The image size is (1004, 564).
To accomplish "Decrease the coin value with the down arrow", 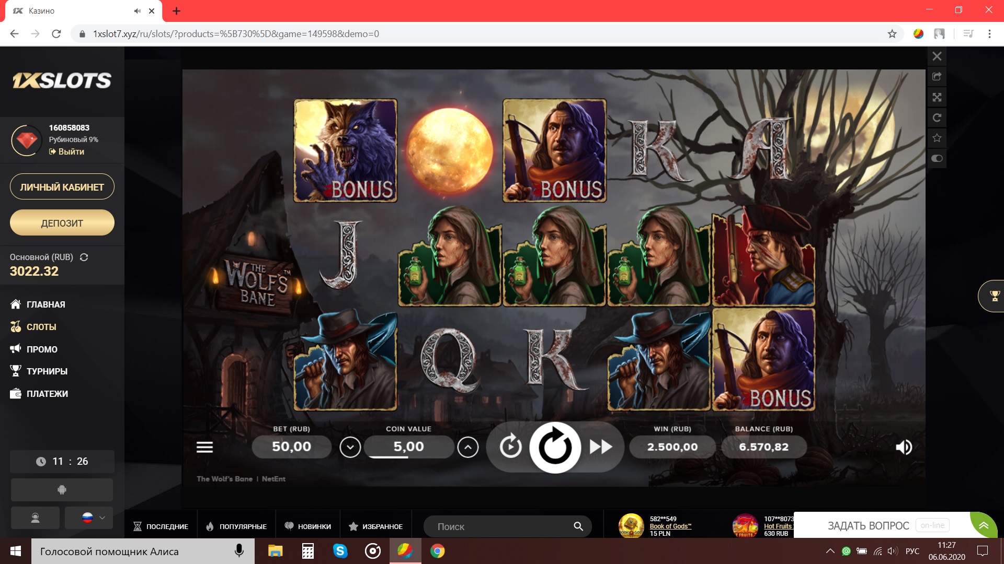I will [350, 447].
